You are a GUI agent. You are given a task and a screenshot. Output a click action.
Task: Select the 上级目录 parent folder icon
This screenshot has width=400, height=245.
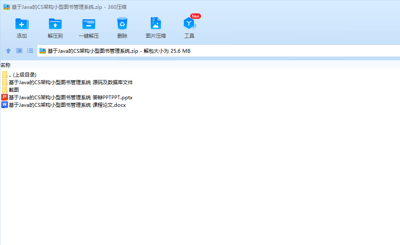(5, 75)
